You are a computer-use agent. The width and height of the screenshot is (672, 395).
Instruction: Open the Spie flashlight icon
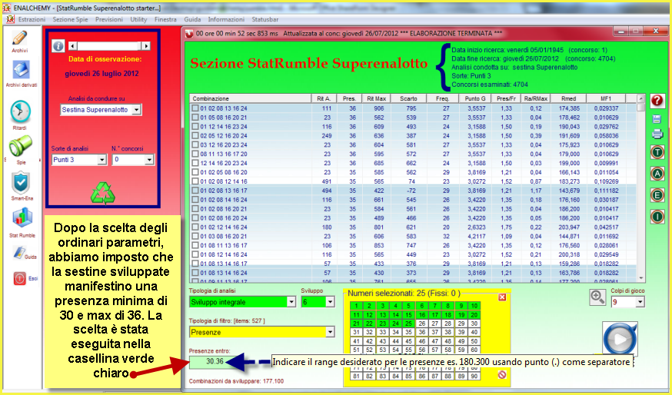20,146
